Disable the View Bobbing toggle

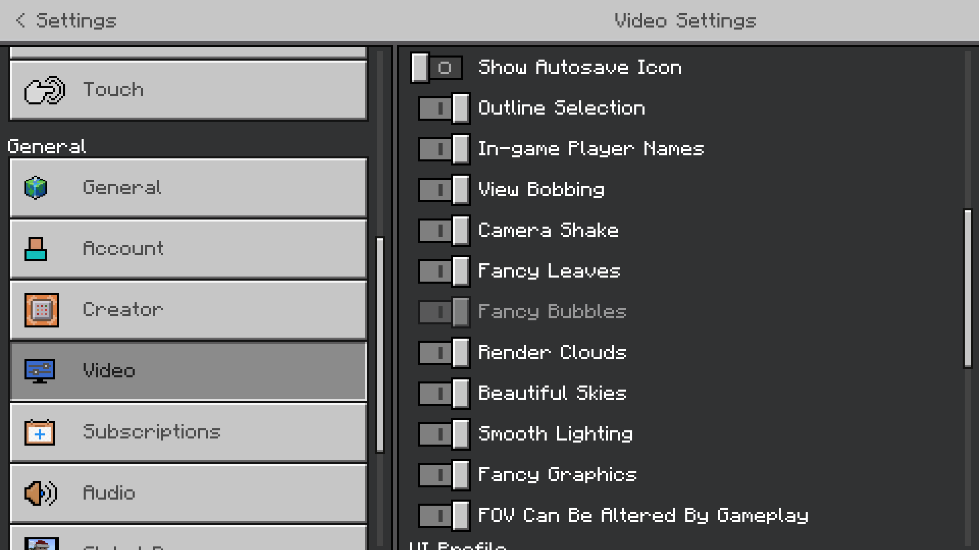pyautogui.click(x=444, y=190)
